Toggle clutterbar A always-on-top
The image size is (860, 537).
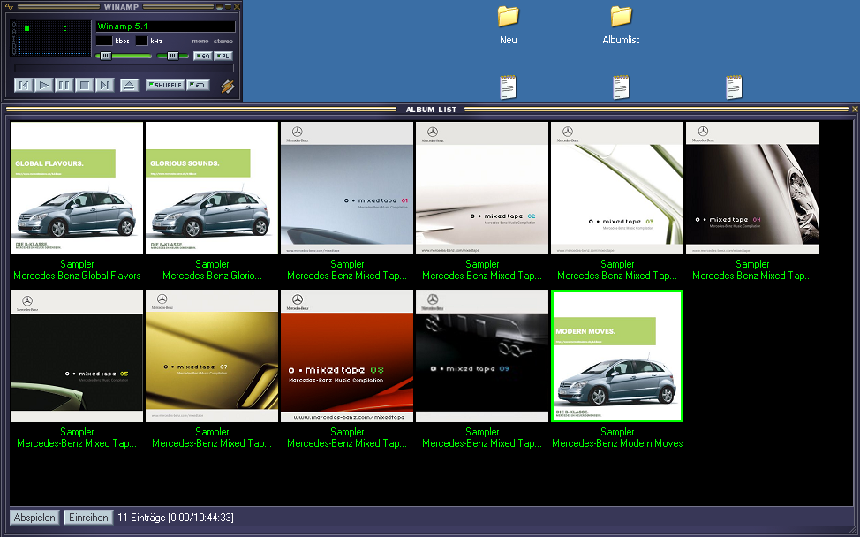click(x=14, y=32)
